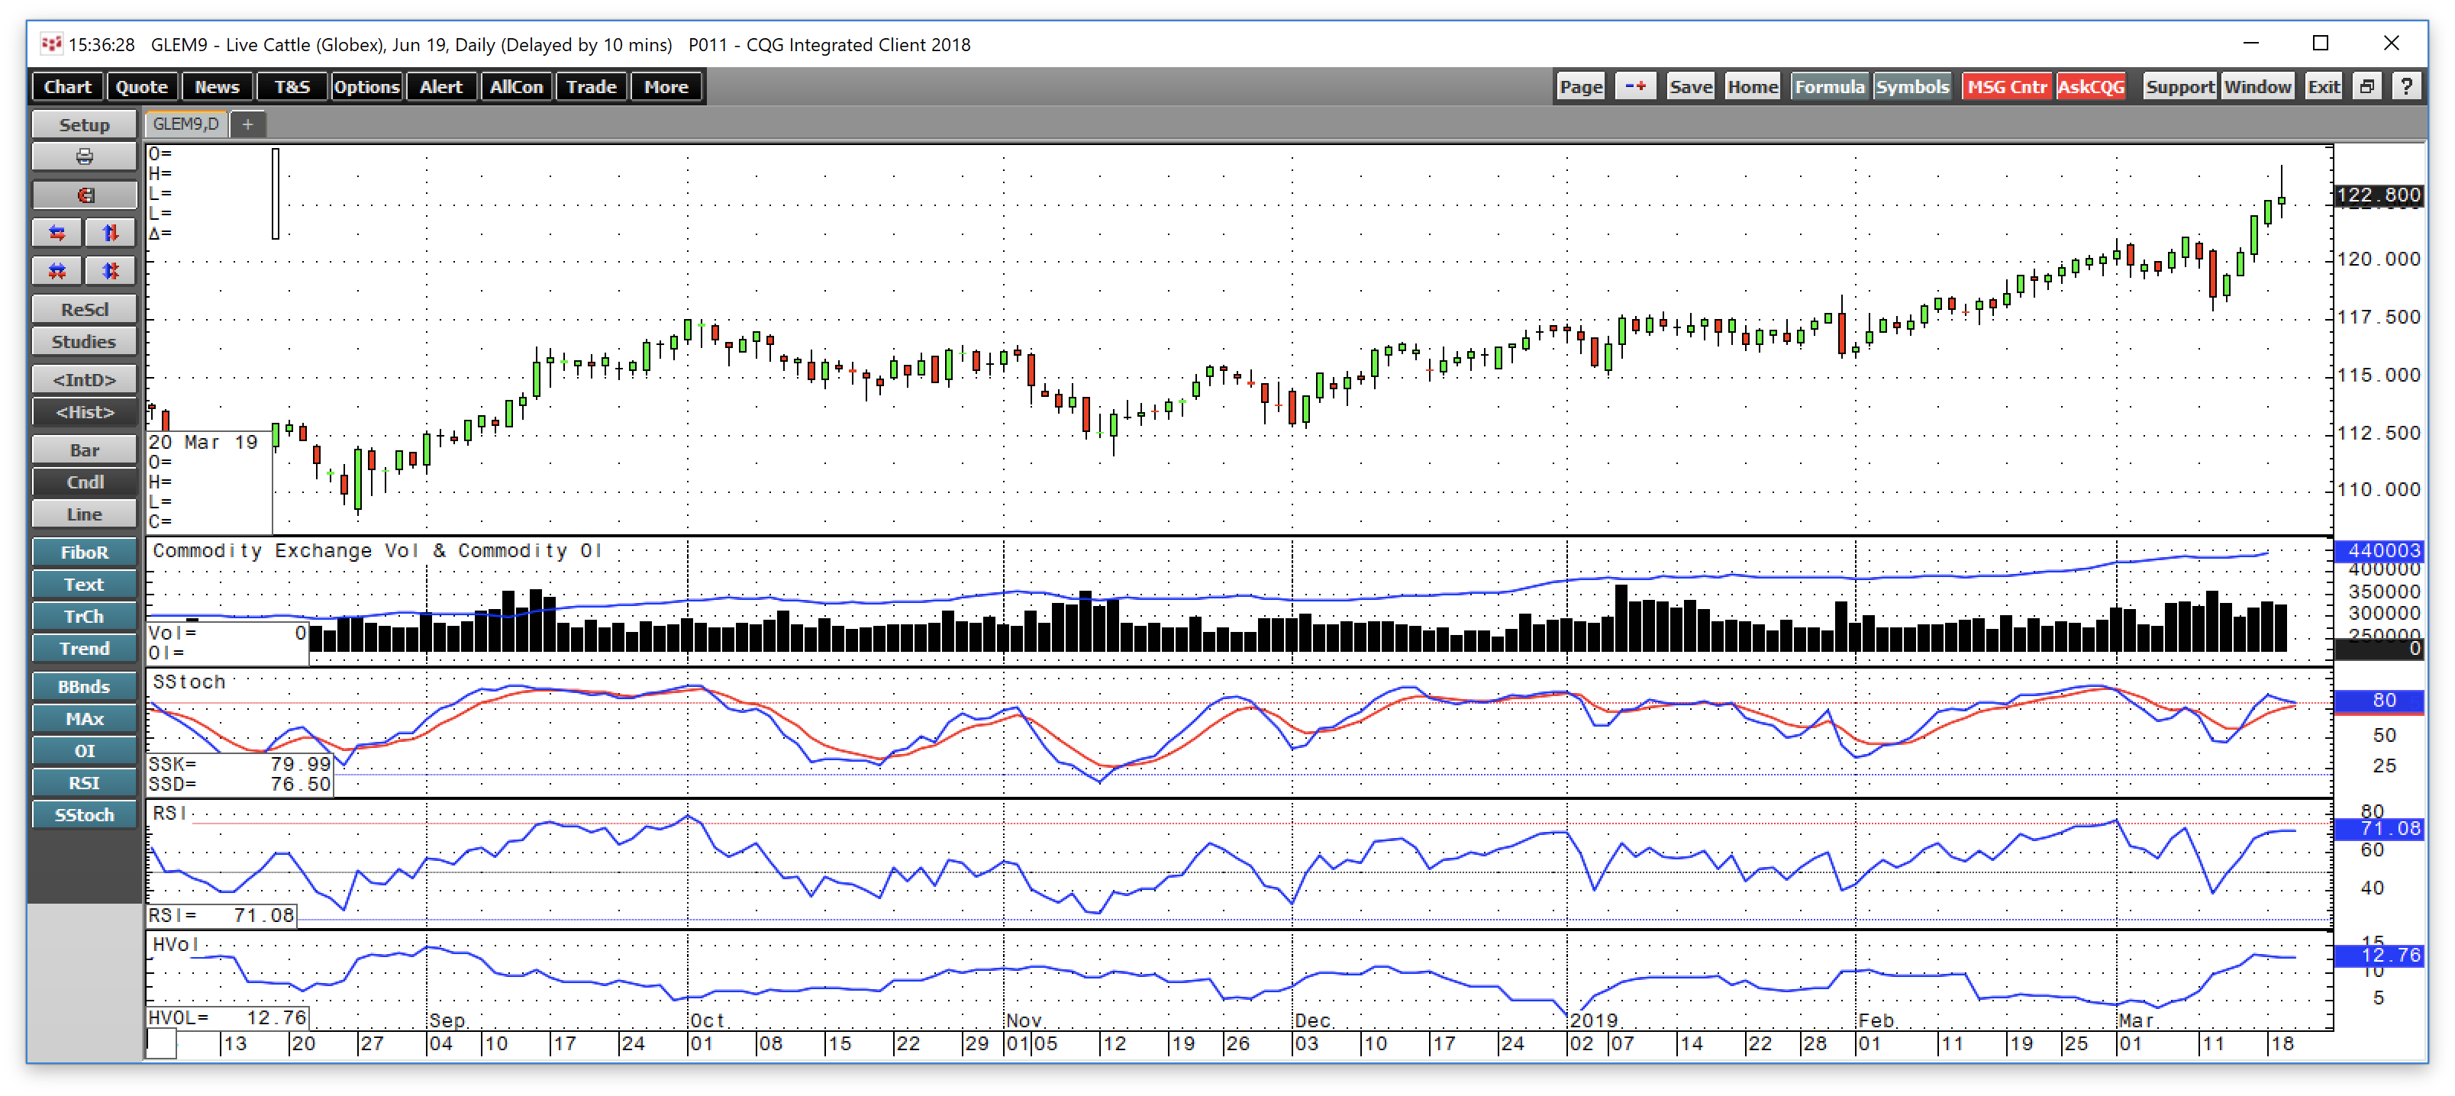Click the SSD= 76.50 readout
Image resolution: width=2455 pixels, height=1096 pixels.
coord(239,785)
